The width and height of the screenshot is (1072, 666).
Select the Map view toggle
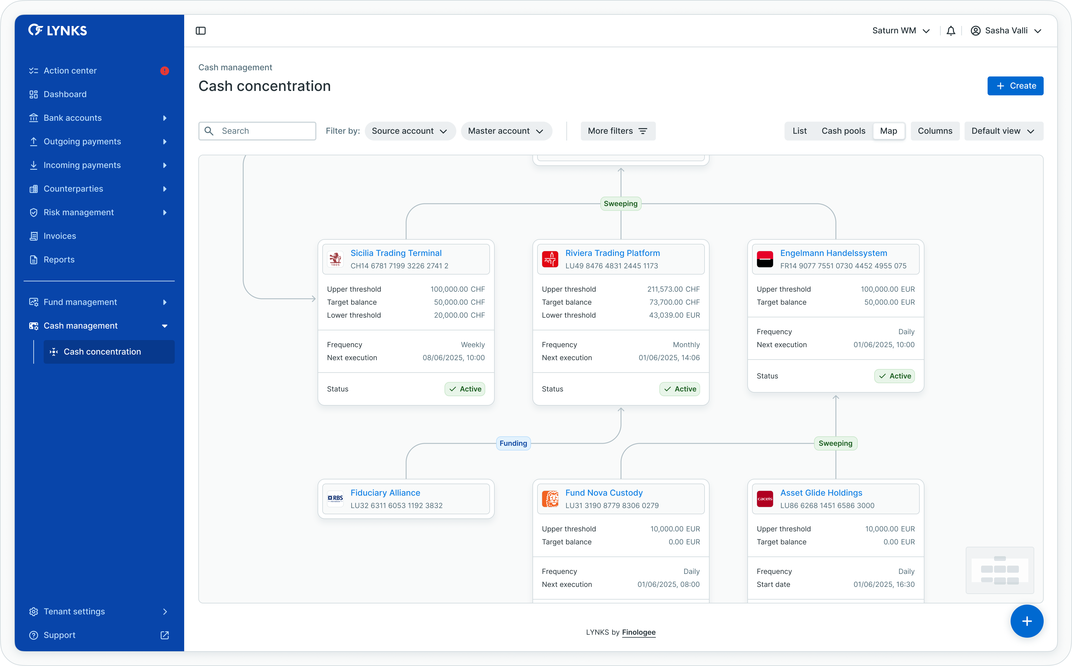tap(888, 131)
